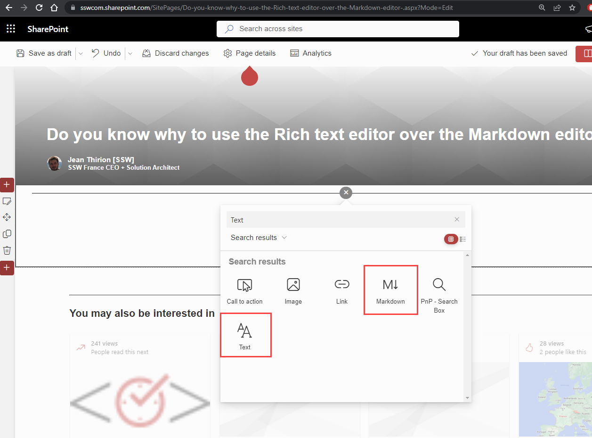Open the Save as draft dropdown arrow
Image resolution: width=592 pixels, height=438 pixels.
81,53
